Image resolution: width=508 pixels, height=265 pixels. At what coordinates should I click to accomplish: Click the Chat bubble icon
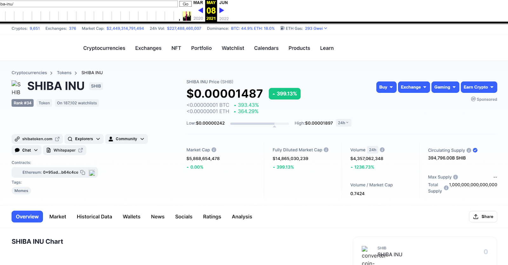point(17,150)
